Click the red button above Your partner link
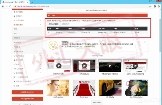 tap(27, 92)
